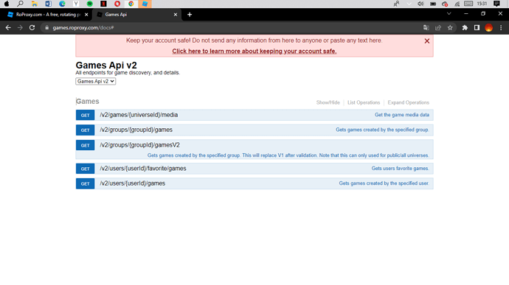509x285 pixels.
Task: Click Gets games created by specified user
Action: pos(384,183)
